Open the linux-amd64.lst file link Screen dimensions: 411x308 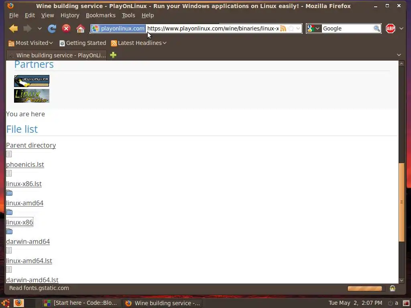pos(29,261)
